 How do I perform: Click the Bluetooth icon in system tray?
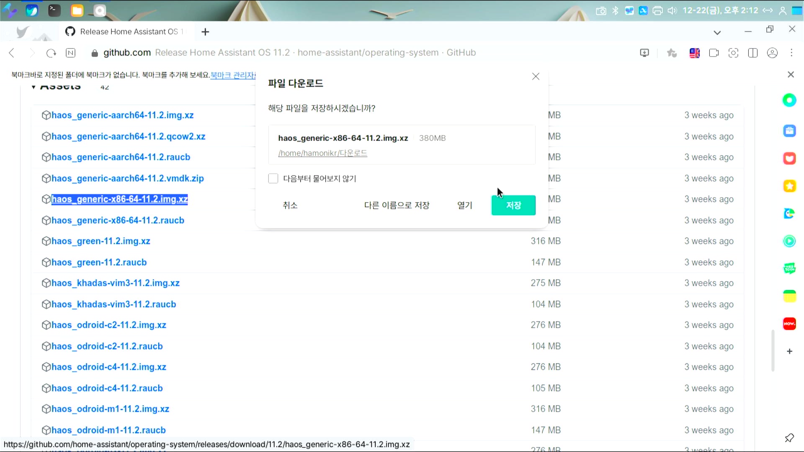click(615, 10)
